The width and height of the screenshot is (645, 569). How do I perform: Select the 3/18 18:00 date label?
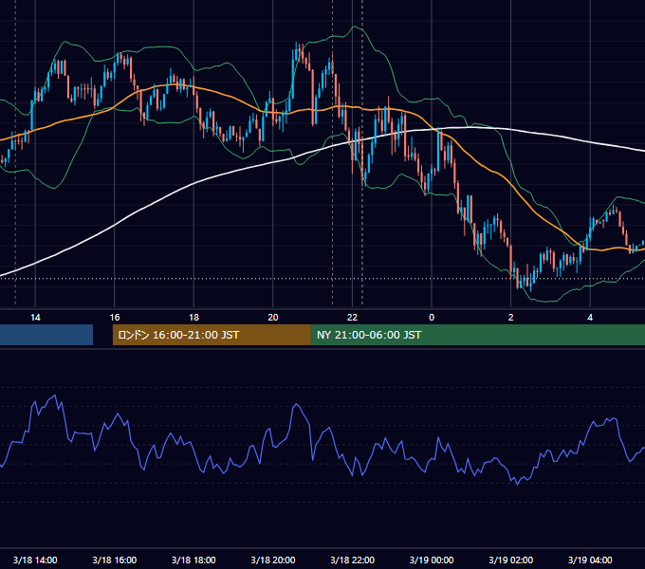(x=193, y=560)
